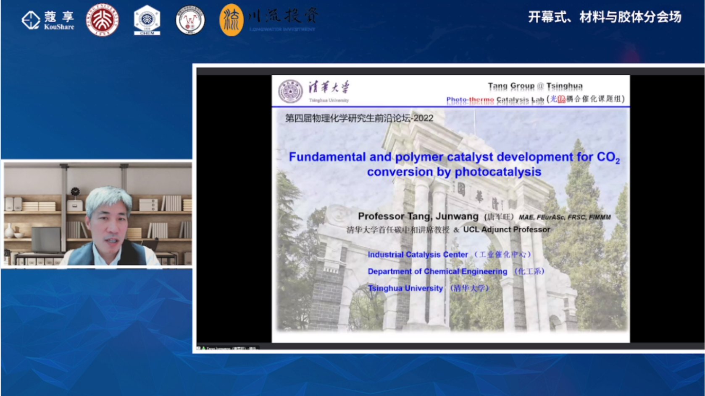Click the red Peking University seal
The width and height of the screenshot is (705, 396).
(102, 20)
